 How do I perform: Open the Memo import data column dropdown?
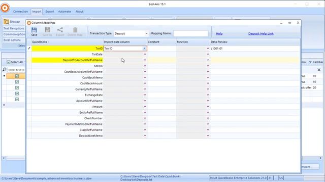tap(145, 66)
